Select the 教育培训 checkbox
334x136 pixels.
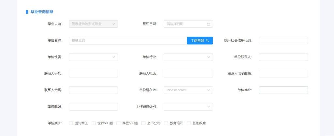click(x=166, y=123)
